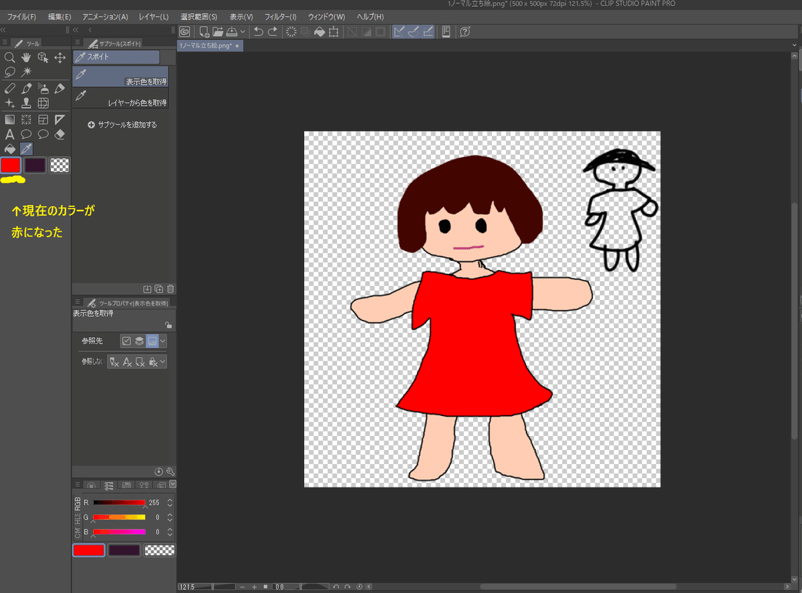The height and width of the screenshot is (593, 802).
Task: Open the レイヤー(L) menu
Action: pos(155,16)
